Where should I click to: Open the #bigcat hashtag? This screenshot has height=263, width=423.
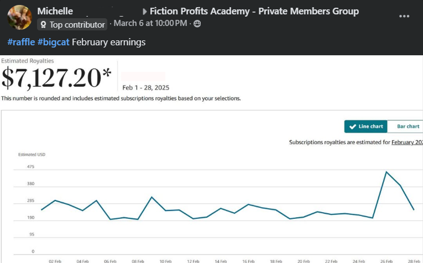pos(54,42)
